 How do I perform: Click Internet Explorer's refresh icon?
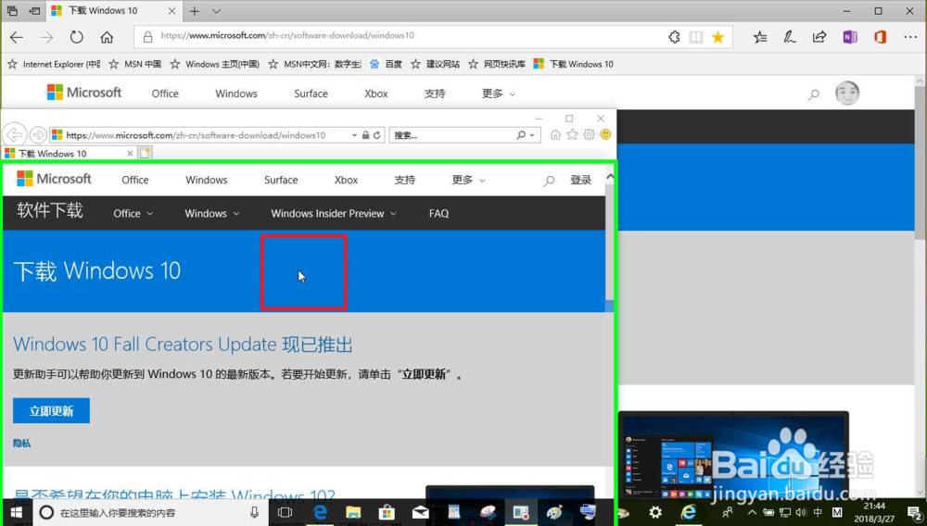(376, 135)
